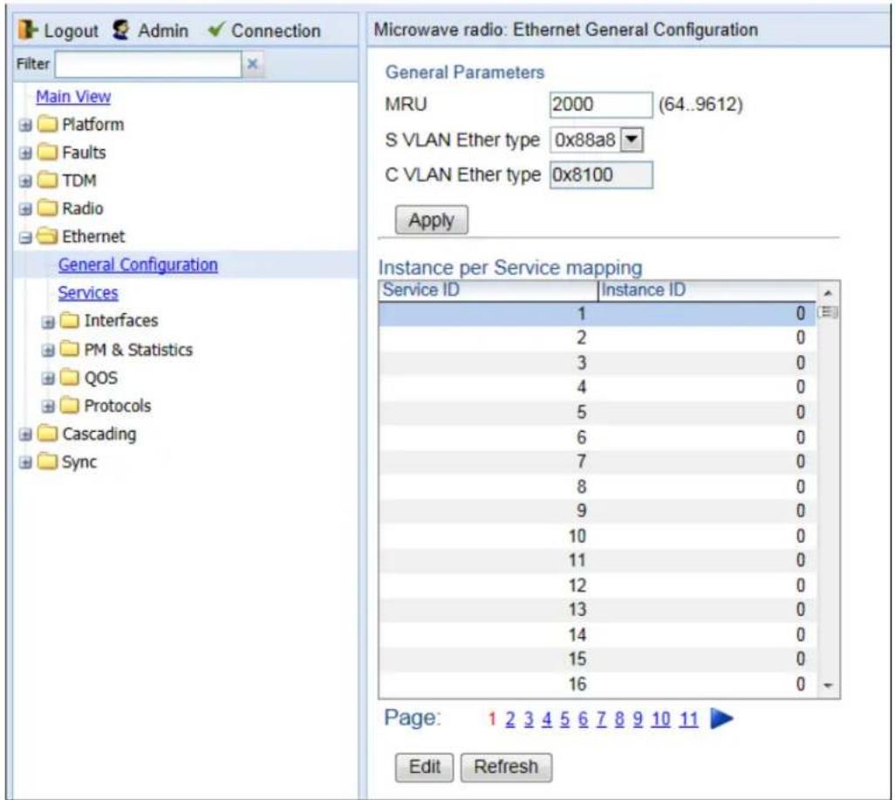
Task: Open the S VLAN Ether type dropdown
Action: [x=632, y=140]
